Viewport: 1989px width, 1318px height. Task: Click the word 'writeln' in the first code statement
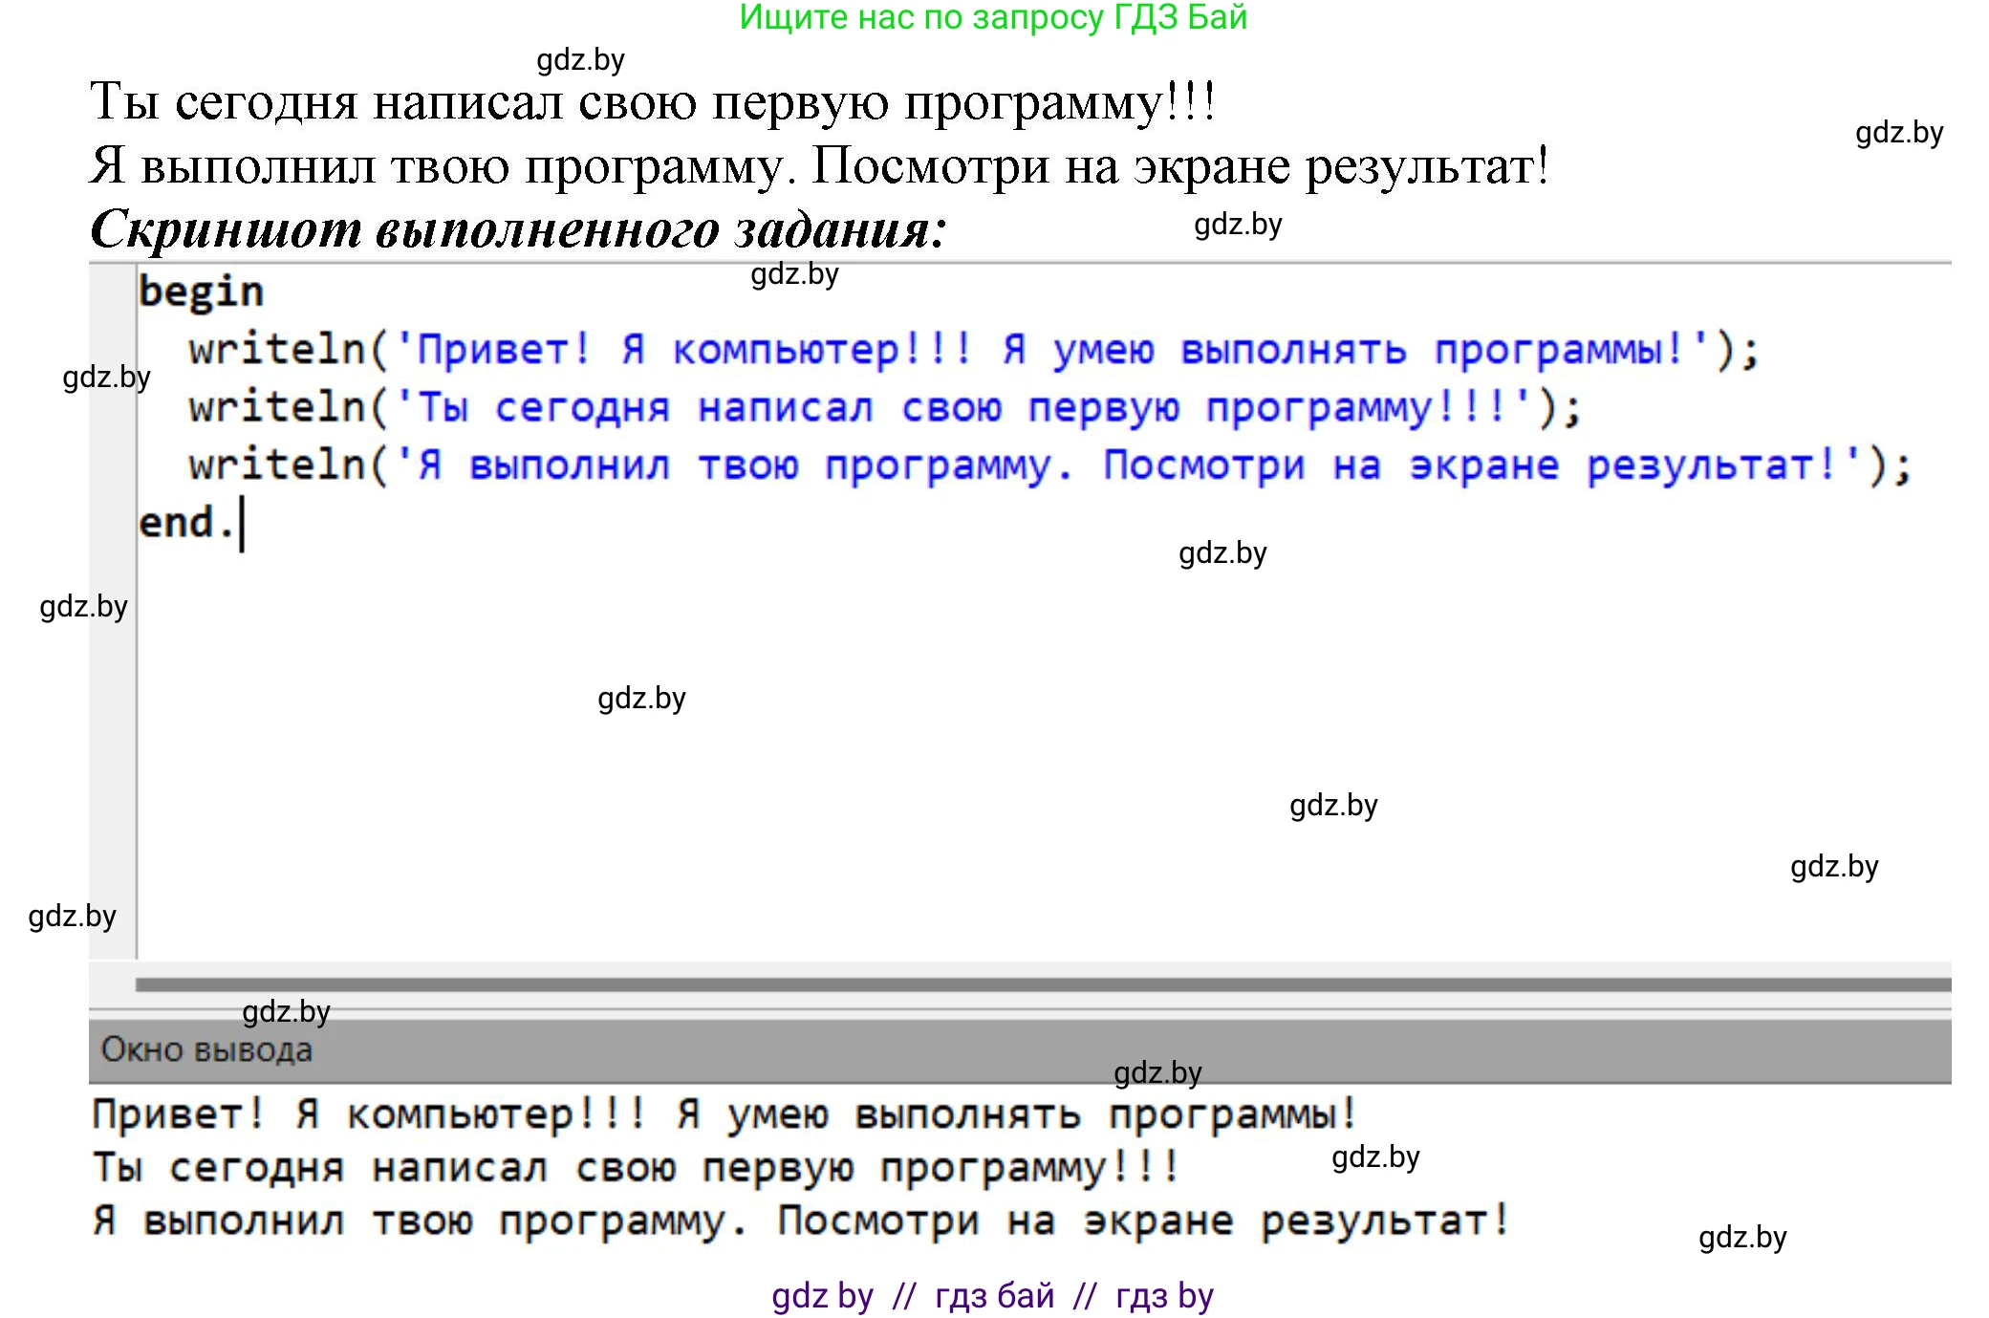[277, 350]
